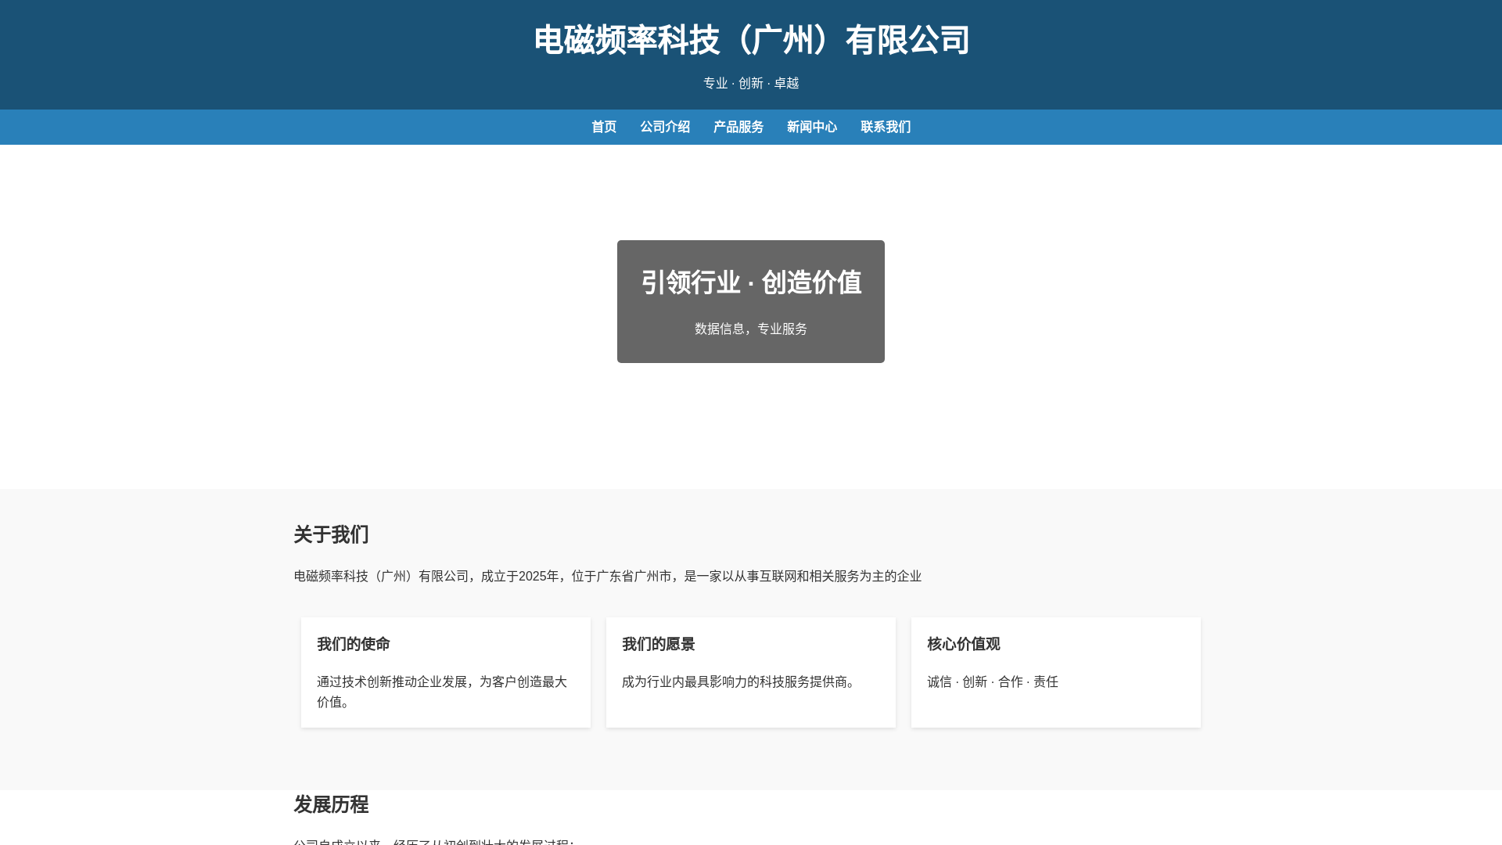Screen dimensions: 1502x845
Task: Click the 我们的愿景 card title
Action: pos(659,644)
